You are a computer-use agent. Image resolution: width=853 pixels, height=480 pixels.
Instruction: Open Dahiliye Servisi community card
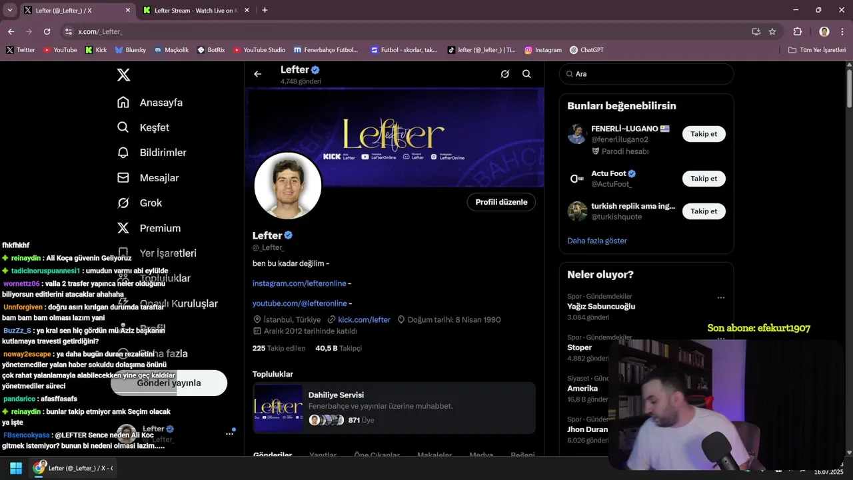[x=394, y=408]
